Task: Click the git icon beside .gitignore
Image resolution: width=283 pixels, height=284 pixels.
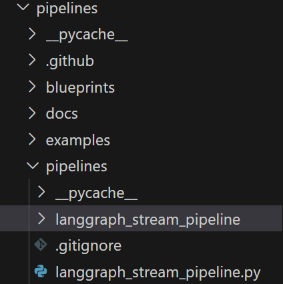Action: 41,245
